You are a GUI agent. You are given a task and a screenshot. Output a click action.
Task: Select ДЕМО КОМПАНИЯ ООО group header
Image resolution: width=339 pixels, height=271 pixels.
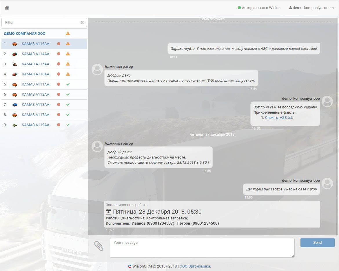coord(25,34)
